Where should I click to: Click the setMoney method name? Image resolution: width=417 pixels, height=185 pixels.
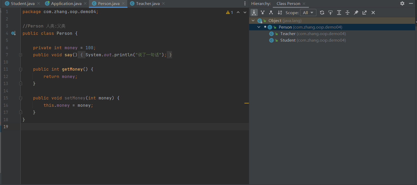coord(75,98)
